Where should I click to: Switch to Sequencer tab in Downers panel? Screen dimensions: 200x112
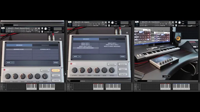tap(45, 45)
